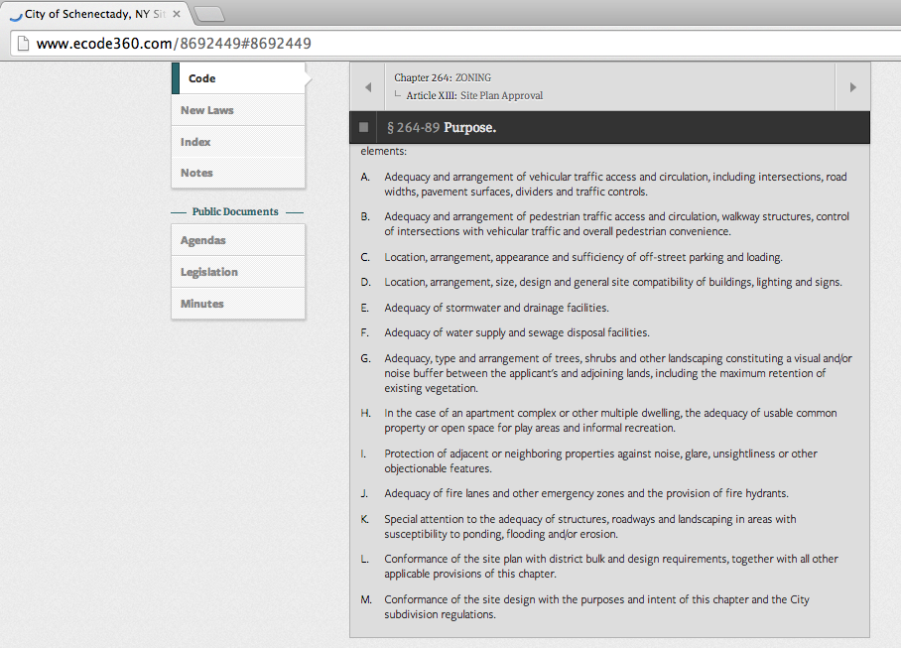Viewport: 901px width, 648px height.
Task: Open the Notes sidebar tab
Action: click(238, 173)
